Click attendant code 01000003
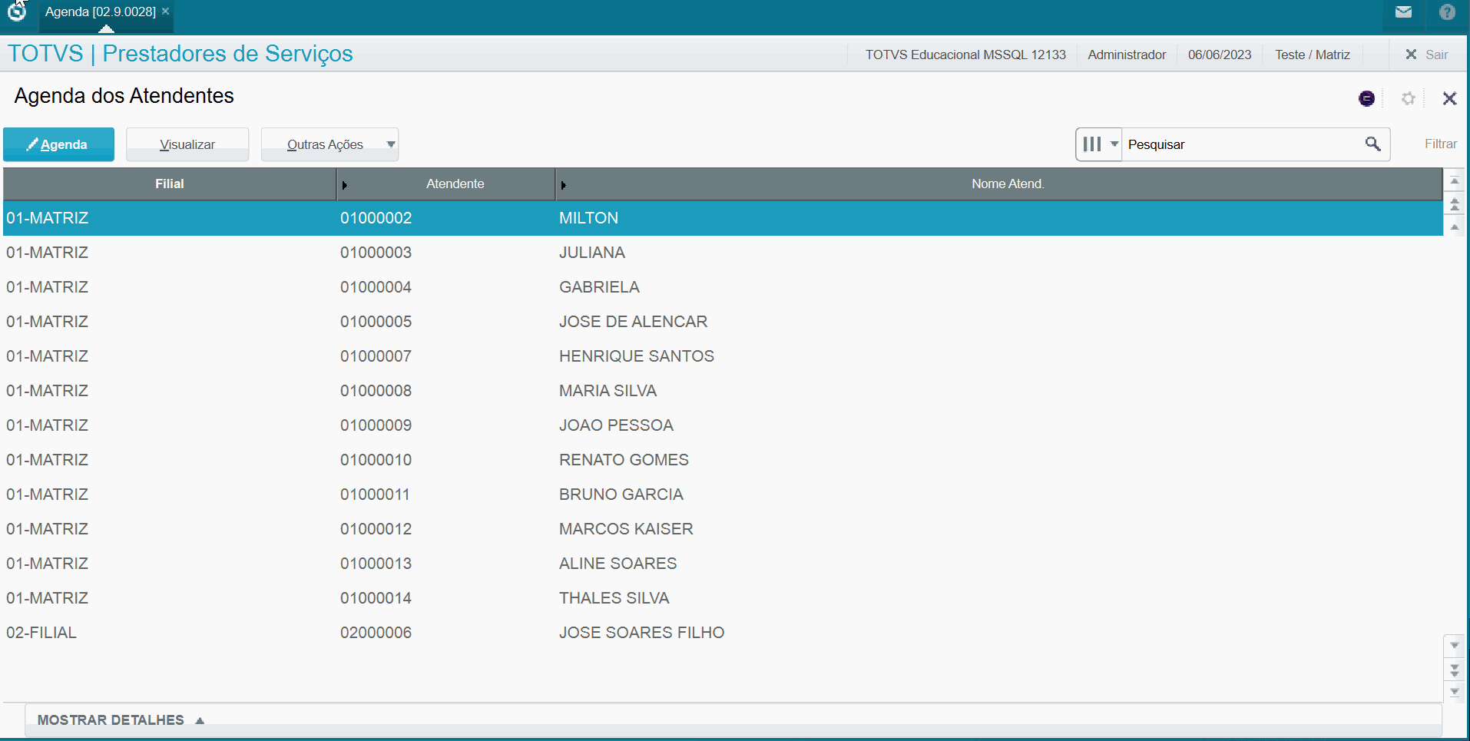 (x=376, y=253)
